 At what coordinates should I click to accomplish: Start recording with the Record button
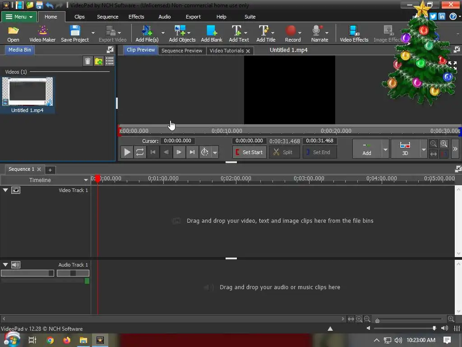coord(292,33)
